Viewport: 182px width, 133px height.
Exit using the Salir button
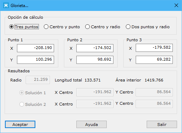click(x=162, y=124)
